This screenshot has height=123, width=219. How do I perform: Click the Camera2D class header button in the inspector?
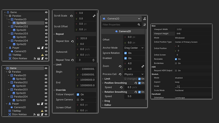coord(123,31)
